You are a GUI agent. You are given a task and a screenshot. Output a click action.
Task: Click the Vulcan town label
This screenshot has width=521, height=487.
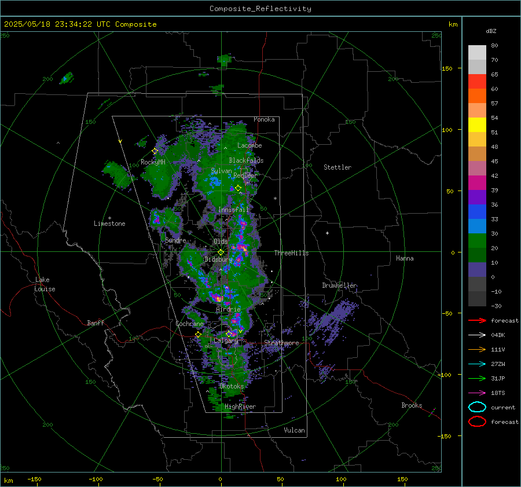tap(294, 430)
